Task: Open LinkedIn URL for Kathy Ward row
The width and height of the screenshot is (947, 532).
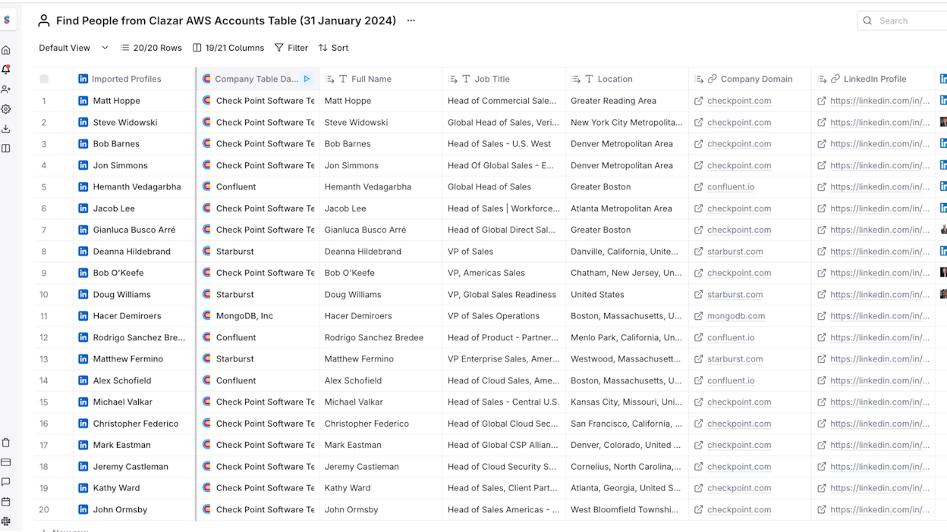Action: (879, 488)
